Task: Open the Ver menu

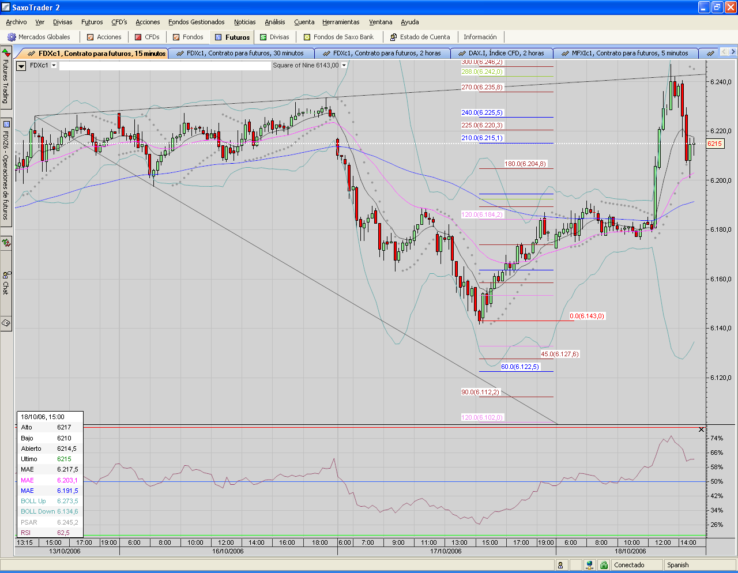Action: (x=40, y=22)
